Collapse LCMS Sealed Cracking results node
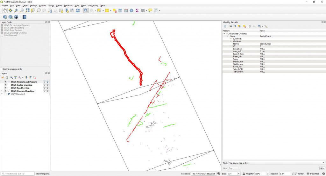 click(224, 34)
